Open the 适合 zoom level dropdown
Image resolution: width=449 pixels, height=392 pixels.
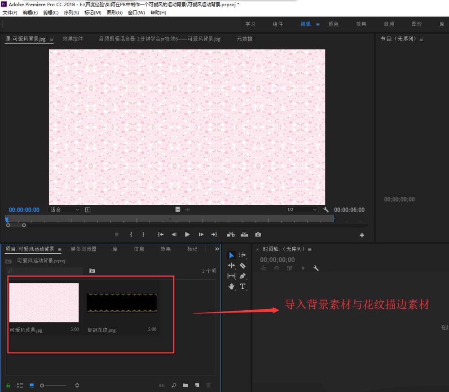point(64,210)
